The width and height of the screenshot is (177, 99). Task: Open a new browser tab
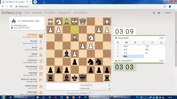35,2
